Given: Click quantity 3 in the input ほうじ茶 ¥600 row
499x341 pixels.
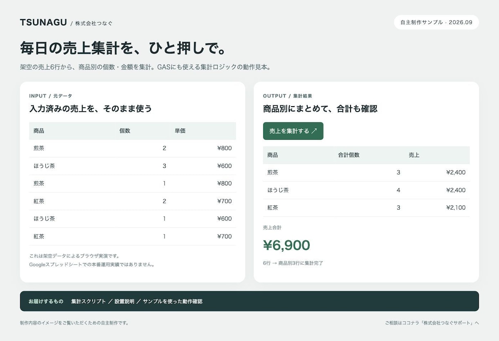Looking at the screenshot, I should coord(164,166).
